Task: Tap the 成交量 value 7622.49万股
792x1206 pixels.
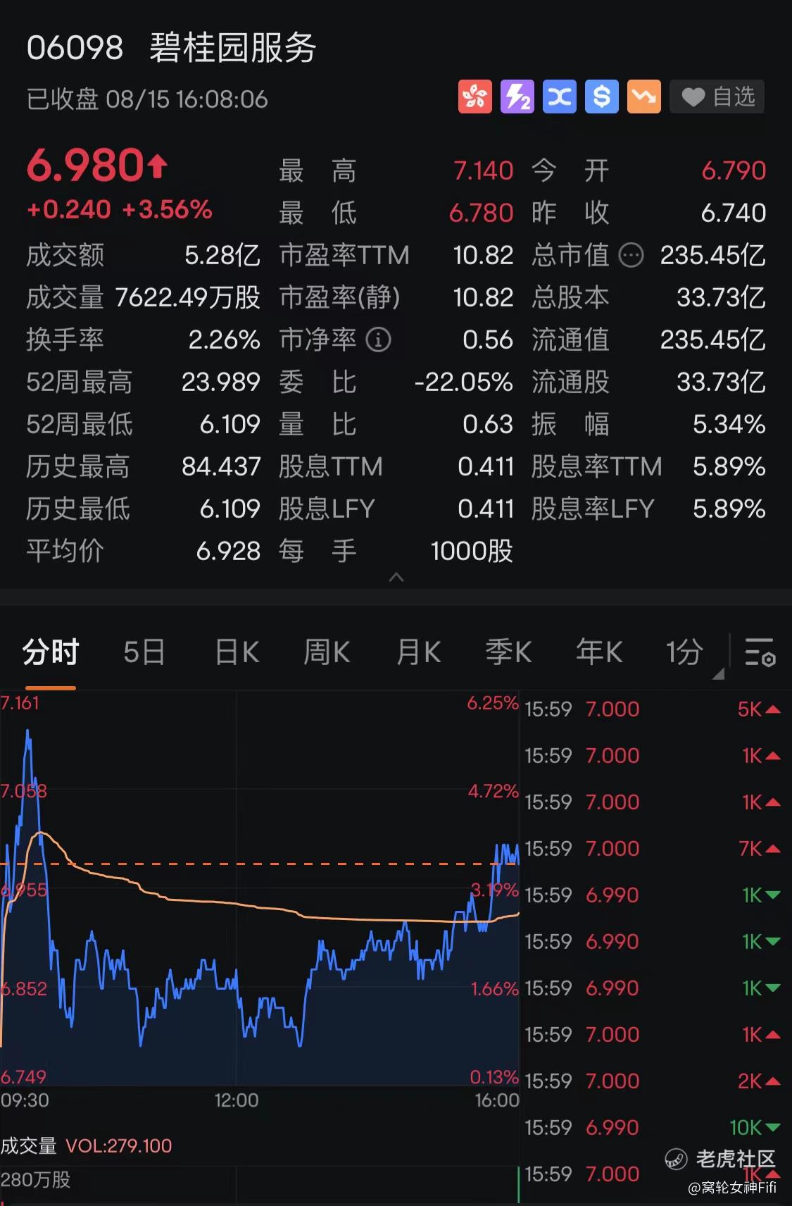Action: coord(188,297)
